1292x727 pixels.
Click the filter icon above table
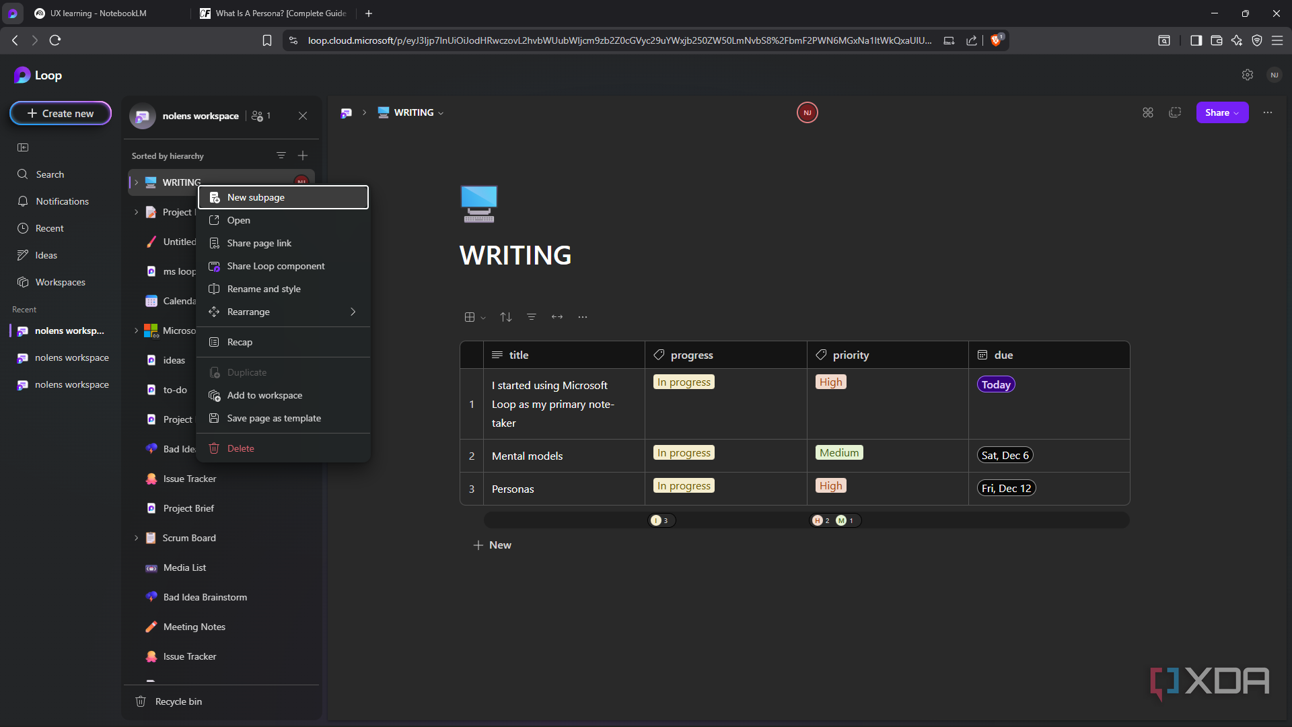532,317
